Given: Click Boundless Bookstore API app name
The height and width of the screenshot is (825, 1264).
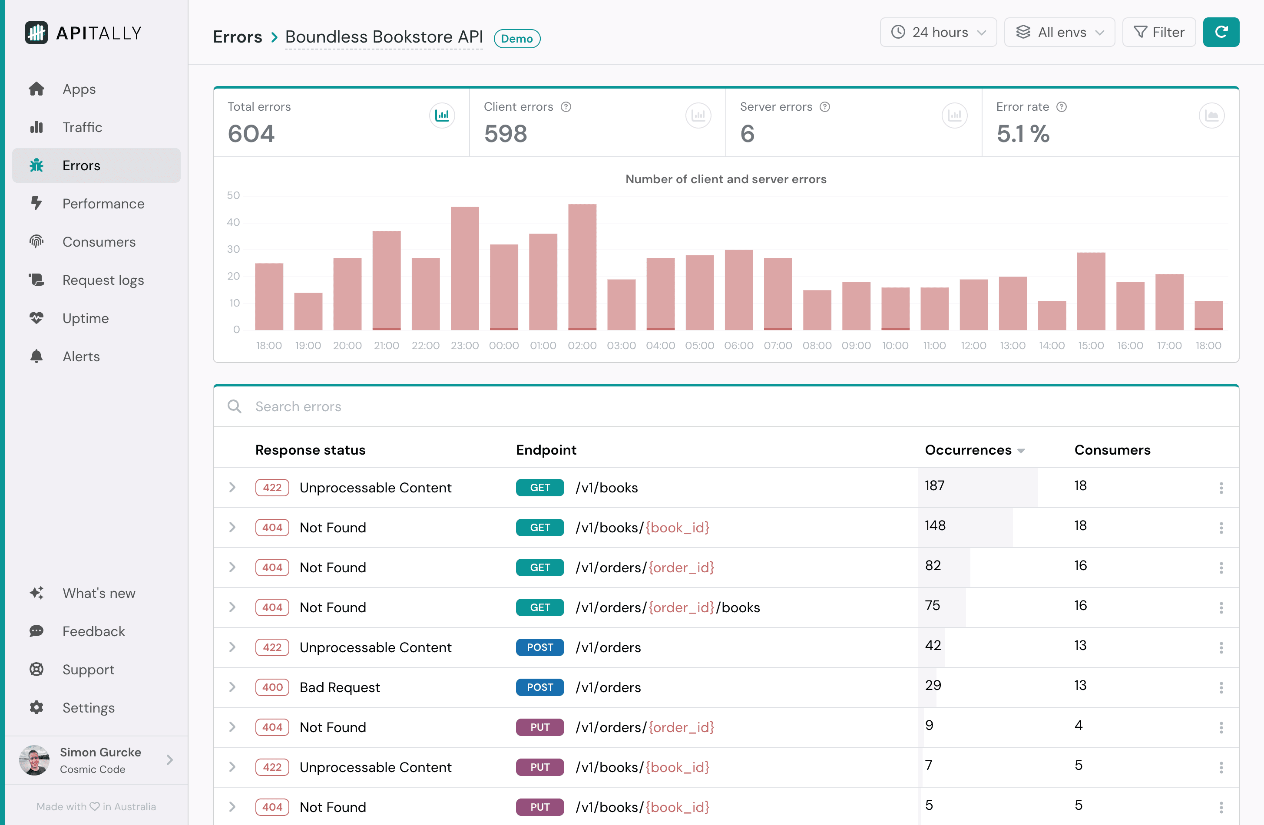Looking at the screenshot, I should coord(384,36).
